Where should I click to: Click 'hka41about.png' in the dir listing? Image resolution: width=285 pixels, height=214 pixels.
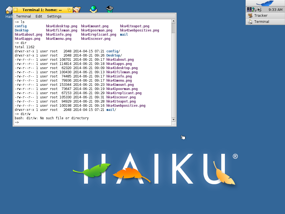pyautogui.click(x=120, y=60)
